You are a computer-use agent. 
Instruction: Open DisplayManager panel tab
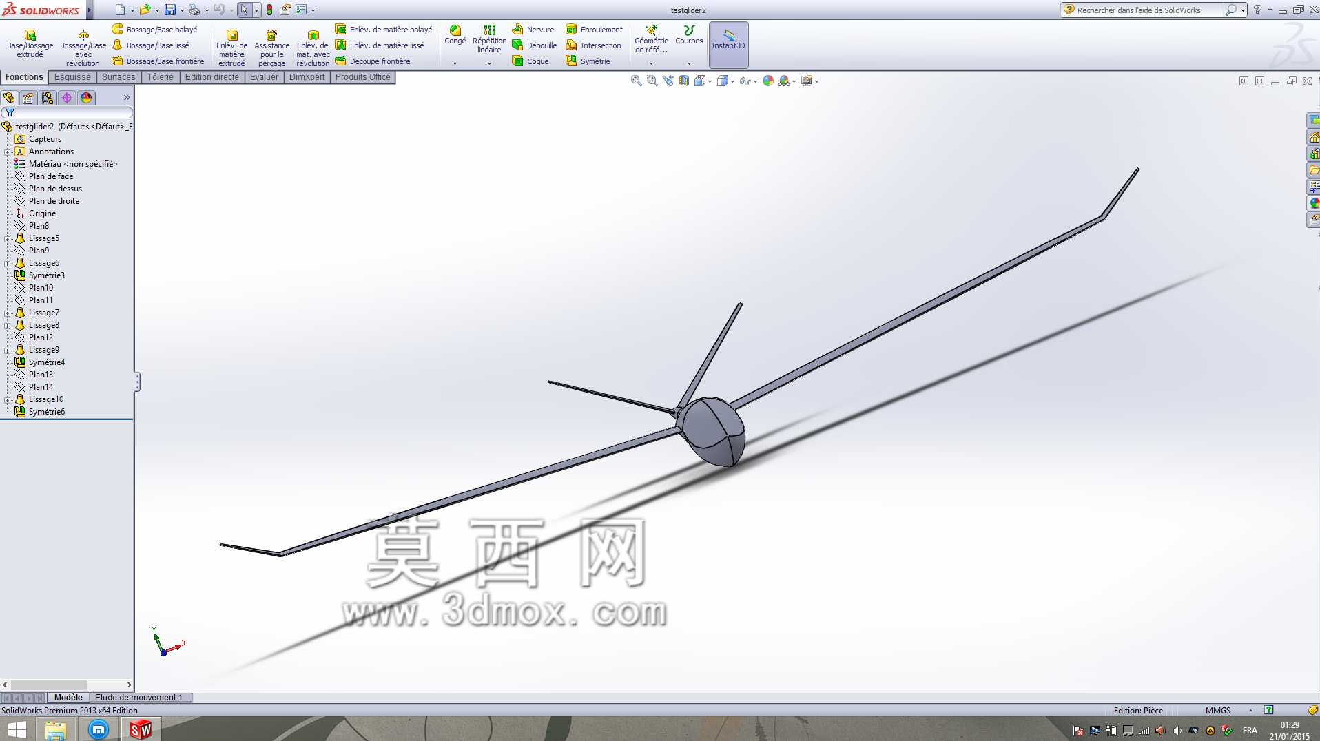[x=86, y=98]
